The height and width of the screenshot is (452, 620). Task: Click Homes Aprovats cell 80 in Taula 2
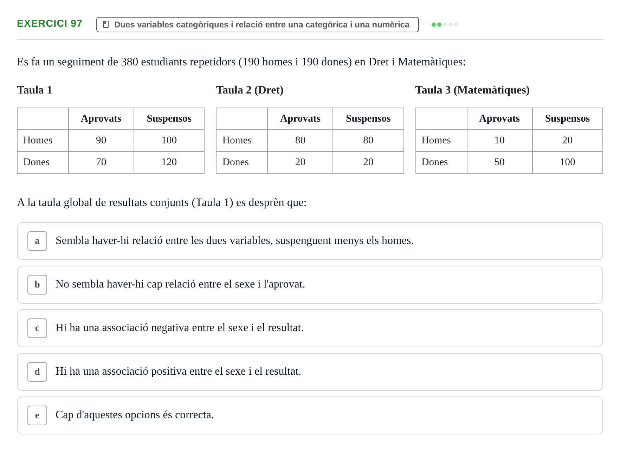[300, 140]
